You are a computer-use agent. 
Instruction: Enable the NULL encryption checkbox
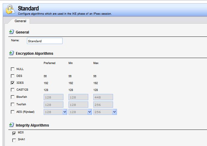click(x=13, y=69)
